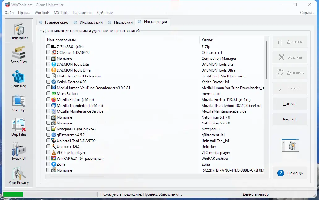Click the Панель button
Image resolution: width=319 pixels, height=200 pixels.
tap(290, 104)
